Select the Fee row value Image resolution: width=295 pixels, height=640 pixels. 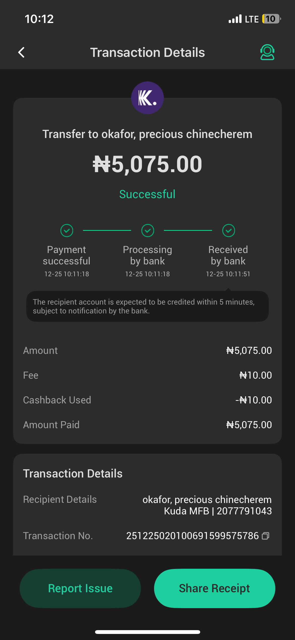click(255, 375)
